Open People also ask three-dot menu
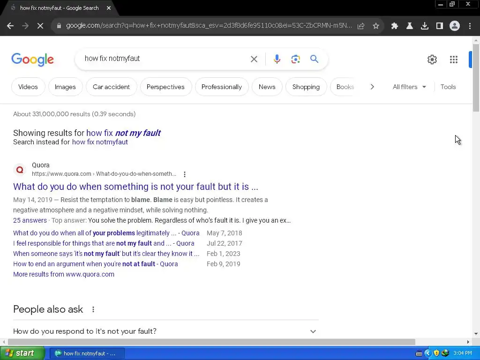 [93, 309]
